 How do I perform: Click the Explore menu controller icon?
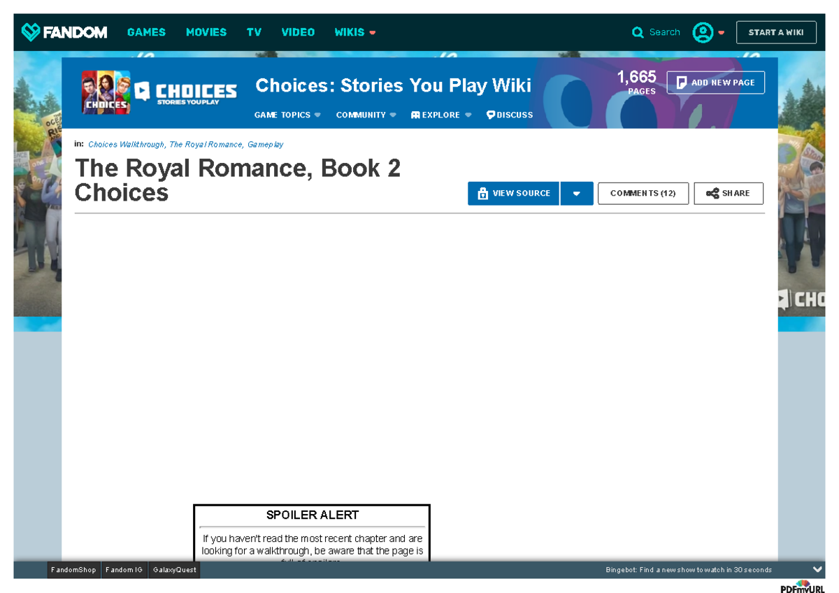(415, 115)
